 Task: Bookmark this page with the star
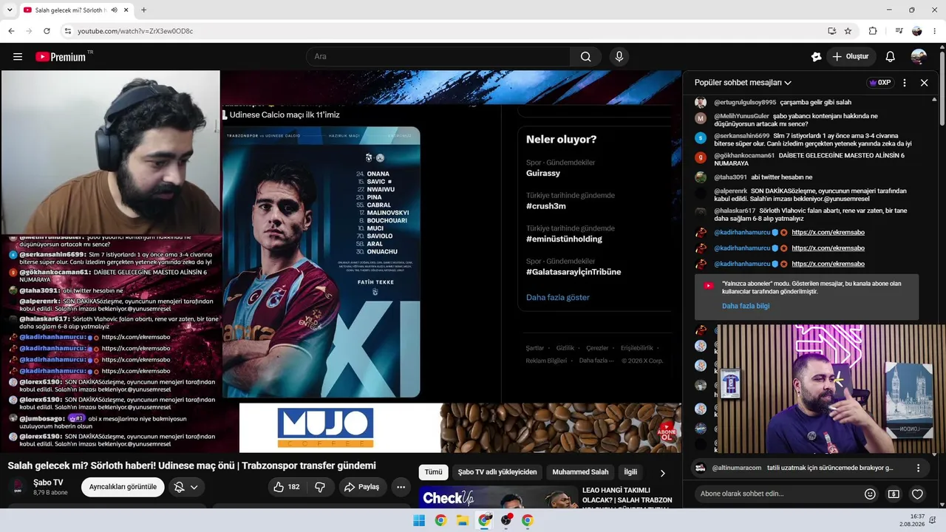click(848, 31)
